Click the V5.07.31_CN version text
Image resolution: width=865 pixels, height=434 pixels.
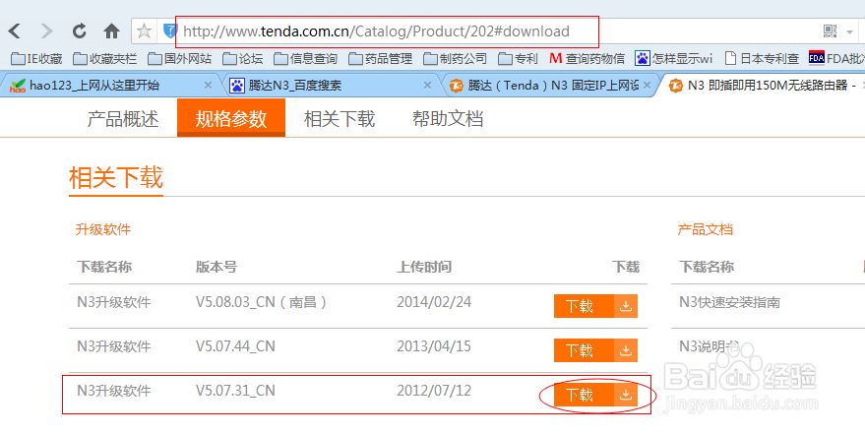pos(235,391)
